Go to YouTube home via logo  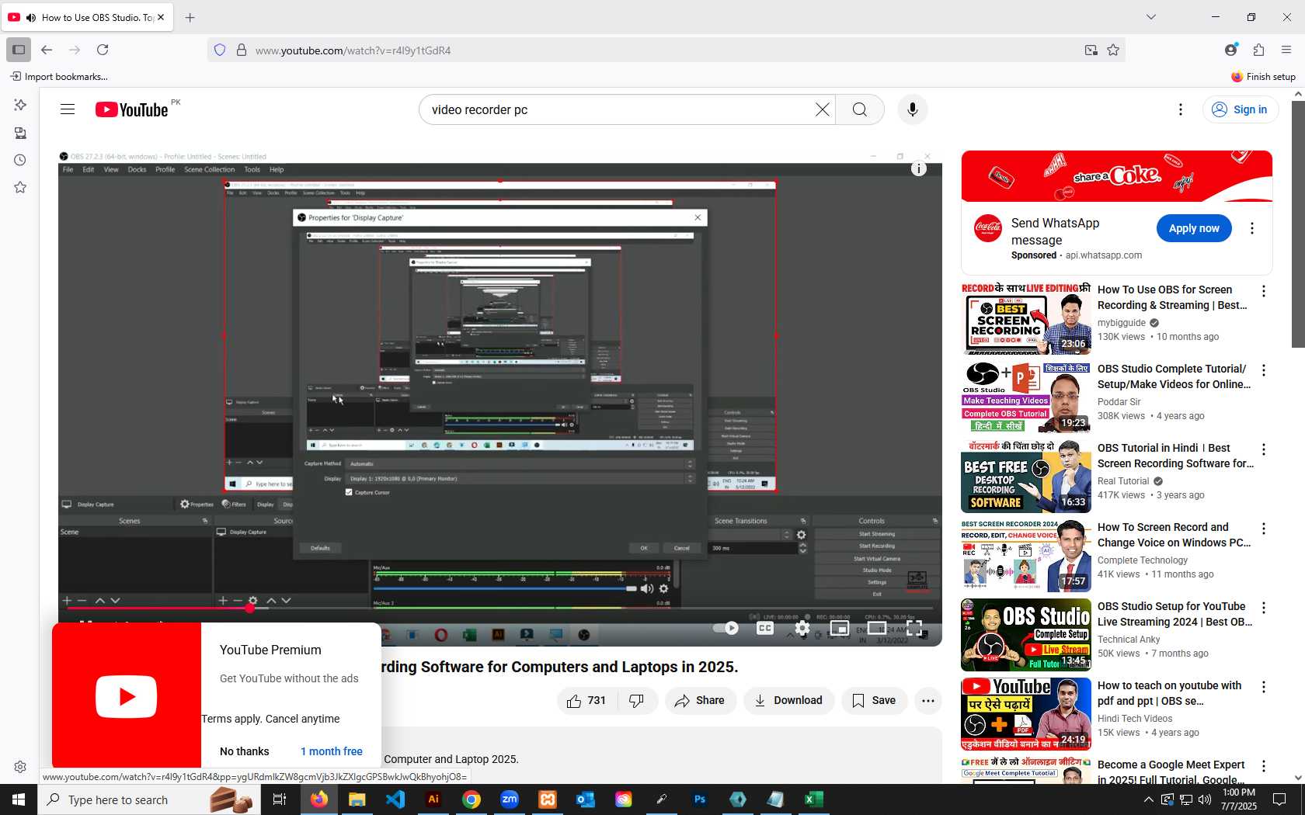click(x=131, y=109)
